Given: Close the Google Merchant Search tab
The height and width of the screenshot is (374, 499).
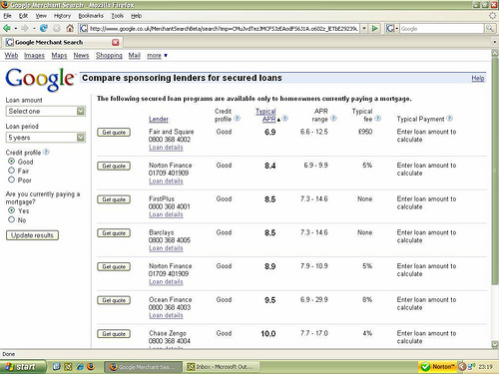Looking at the screenshot, I should point(116,42).
